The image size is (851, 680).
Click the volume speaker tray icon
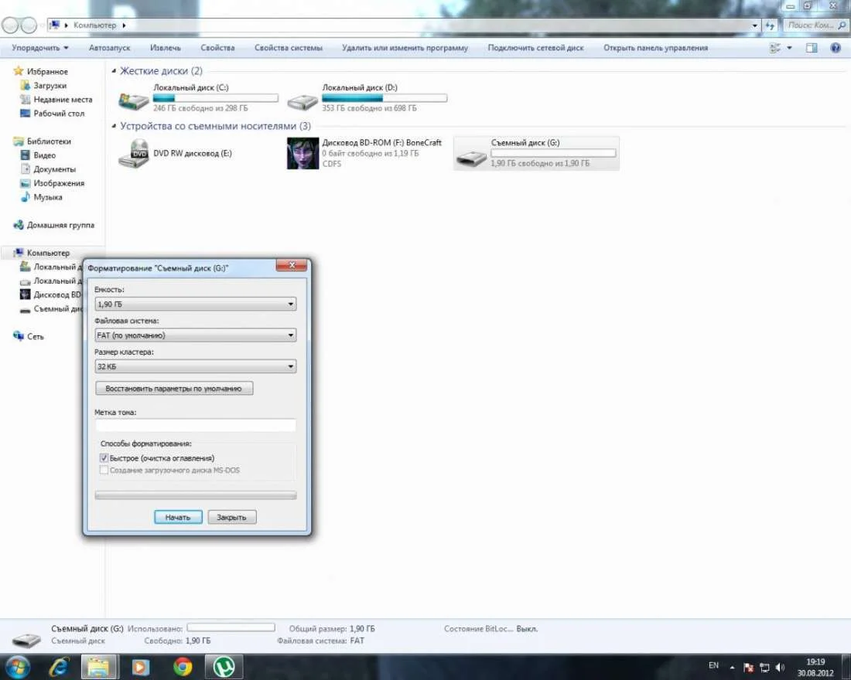[x=780, y=667]
